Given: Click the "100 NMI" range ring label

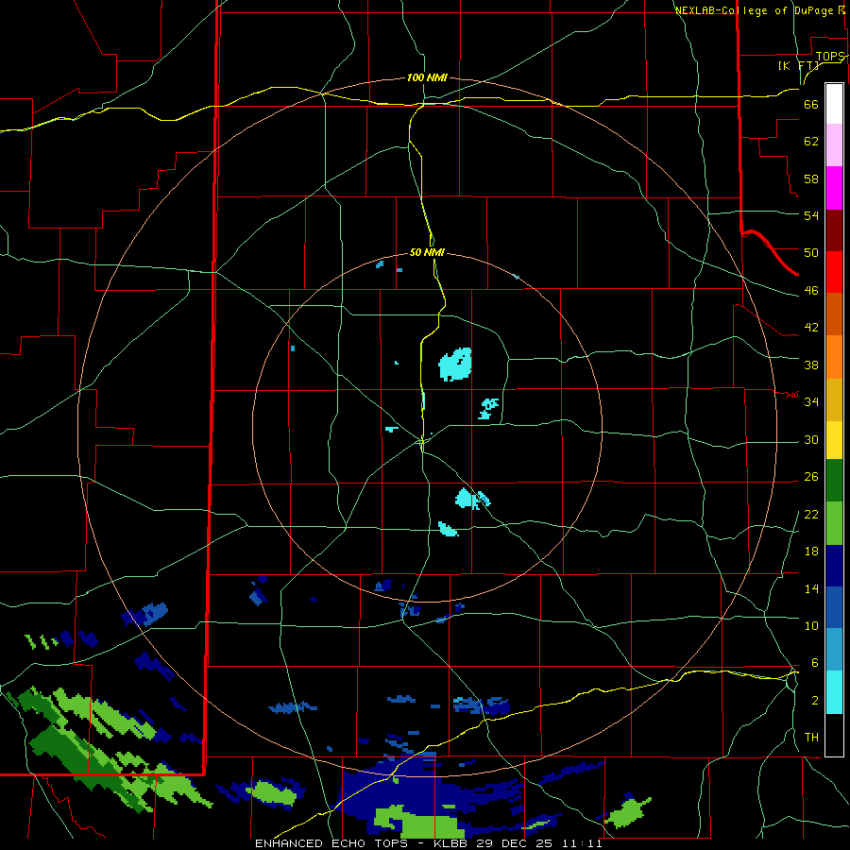Looking at the screenshot, I should pyautogui.click(x=427, y=78).
